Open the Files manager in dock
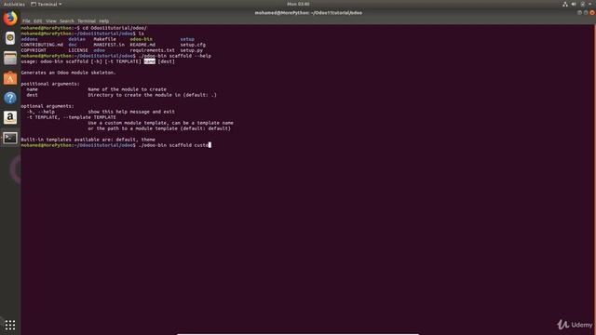Image resolution: width=596 pixels, height=335 pixels. 10,58
